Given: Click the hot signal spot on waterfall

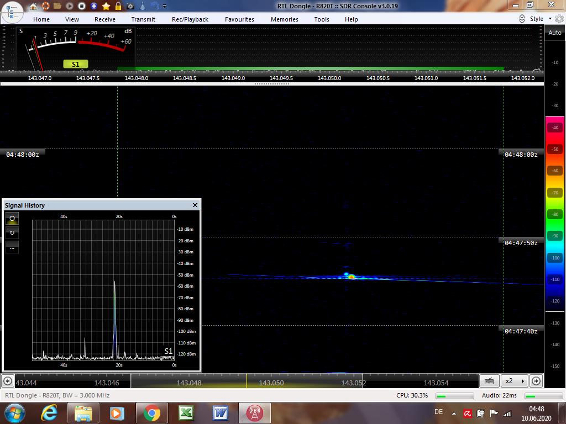Looking at the screenshot, I should (351, 277).
